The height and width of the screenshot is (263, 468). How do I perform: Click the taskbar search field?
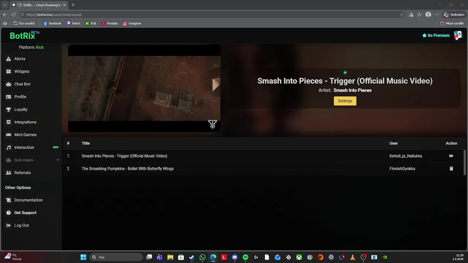tap(116, 257)
